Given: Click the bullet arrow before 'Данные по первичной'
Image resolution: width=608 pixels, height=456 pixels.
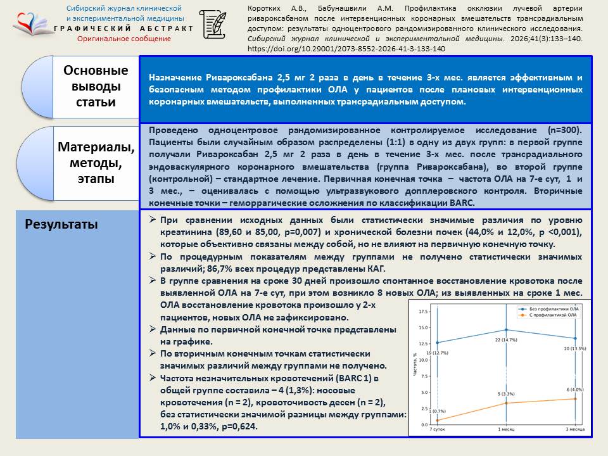Looking at the screenshot, I should tap(153, 329).
